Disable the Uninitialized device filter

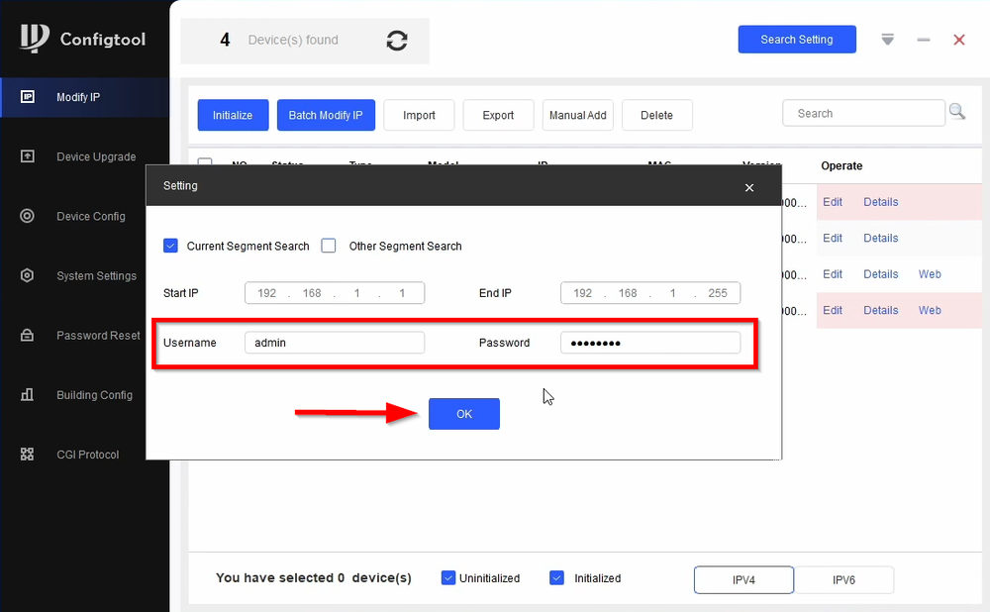tap(448, 577)
